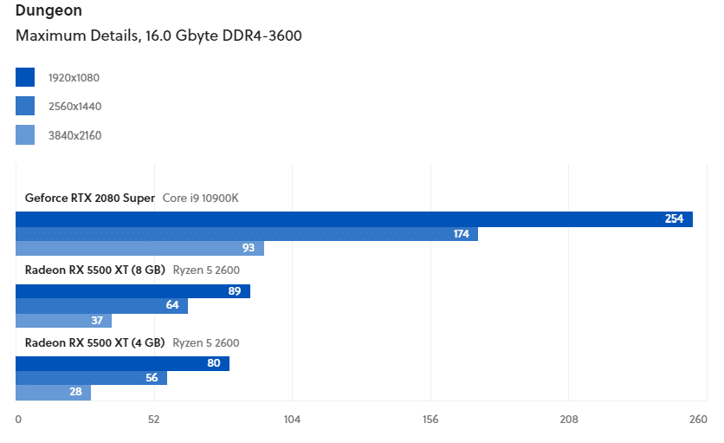Click the Dungeon chart title
The width and height of the screenshot is (724, 443).
[x=48, y=10]
